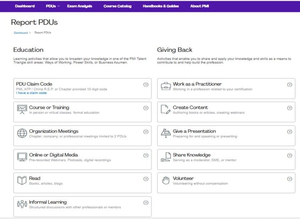Show help tooltip for Share Knowledge

(x=289, y=156)
